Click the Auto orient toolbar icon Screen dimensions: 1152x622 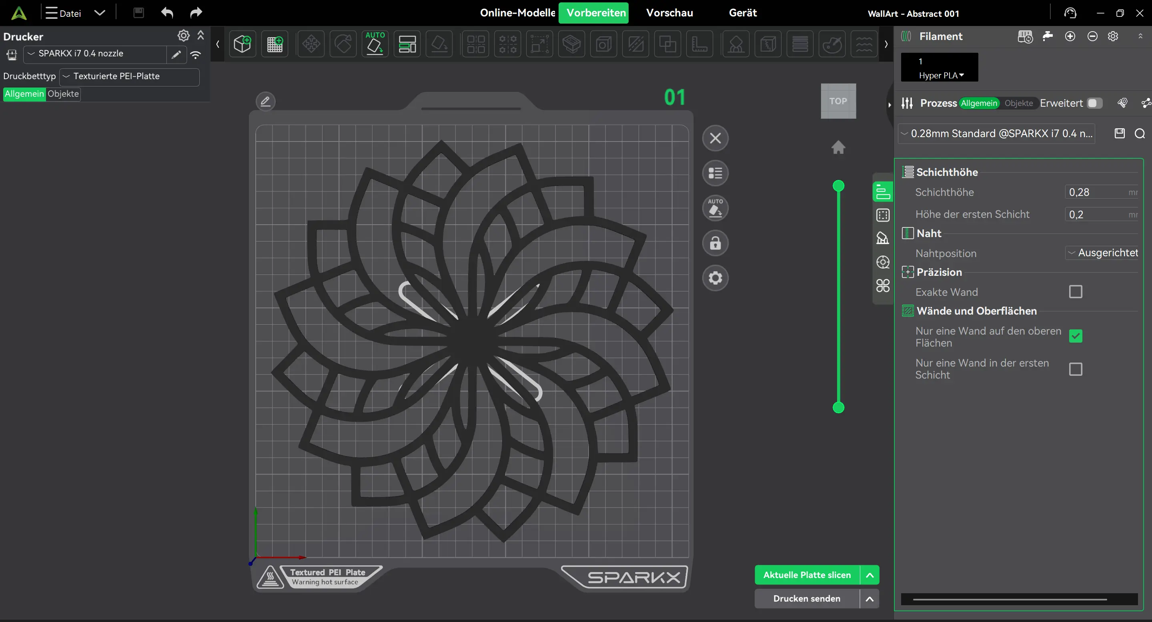point(375,44)
